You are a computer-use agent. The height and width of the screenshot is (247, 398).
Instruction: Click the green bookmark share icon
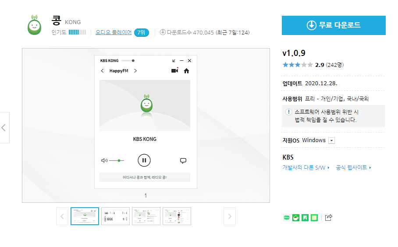(x=305, y=218)
